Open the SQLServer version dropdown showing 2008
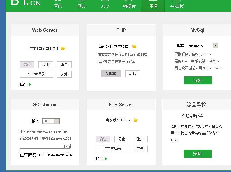This screenshot has height=172, width=231. click(51, 121)
